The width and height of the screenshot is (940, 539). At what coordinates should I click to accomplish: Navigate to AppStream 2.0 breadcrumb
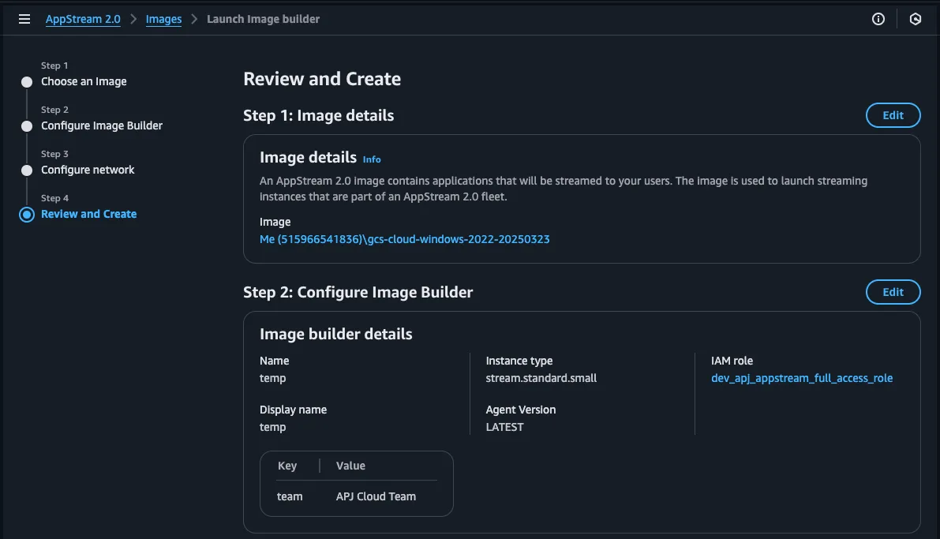(83, 19)
